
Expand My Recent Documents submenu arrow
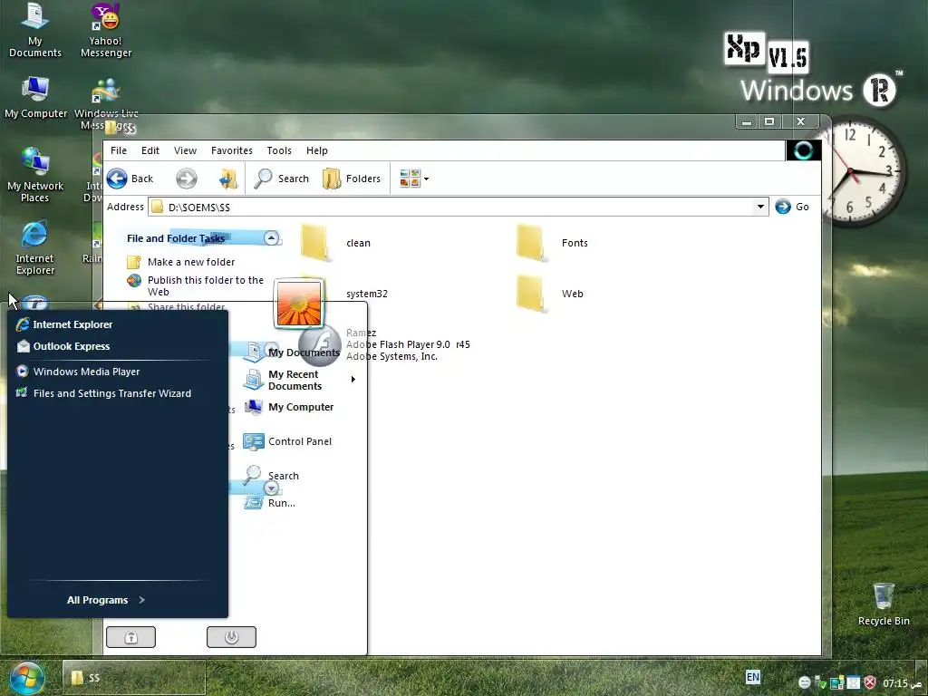point(353,380)
